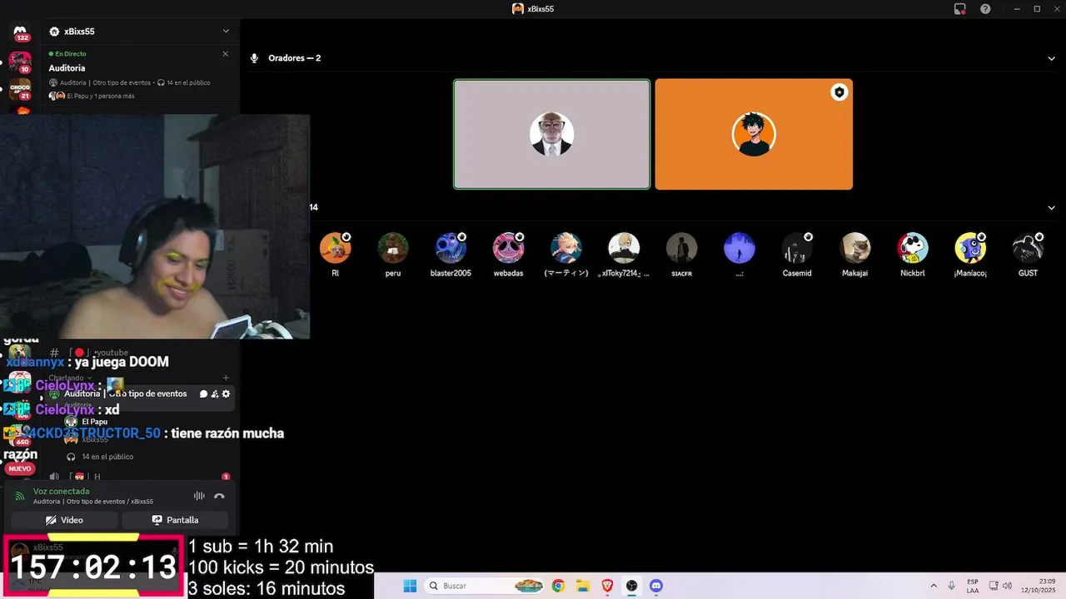The image size is (1066, 599).
Task: Open audience member peru avatar
Action: click(x=393, y=248)
